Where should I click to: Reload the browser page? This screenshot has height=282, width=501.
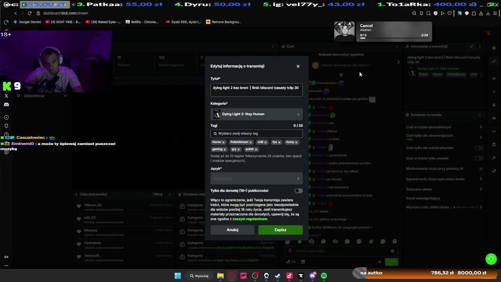click(x=29, y=13)
